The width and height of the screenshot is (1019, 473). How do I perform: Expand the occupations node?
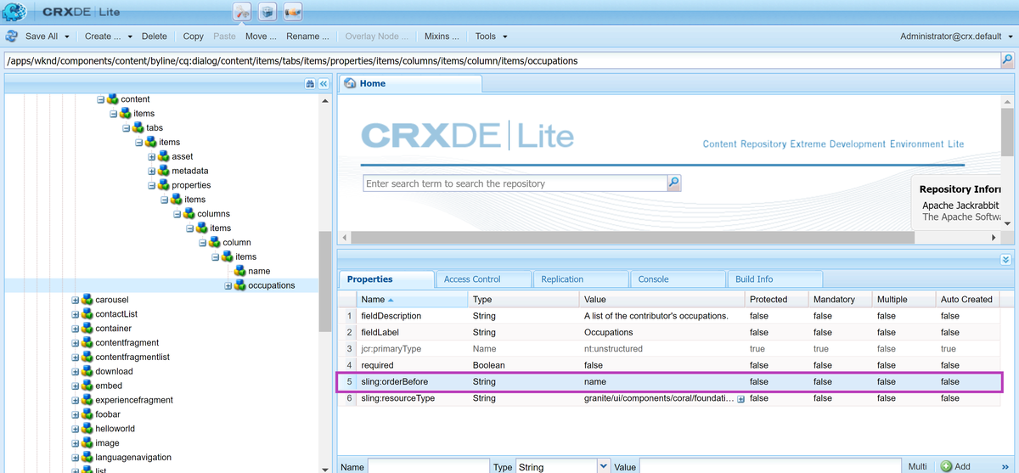[x=228, y=285]
